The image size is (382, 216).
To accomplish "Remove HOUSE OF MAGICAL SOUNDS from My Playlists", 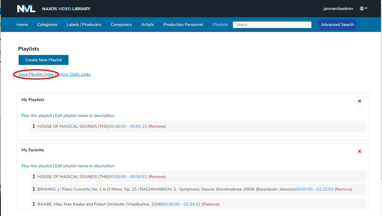I will coord(157,126).
